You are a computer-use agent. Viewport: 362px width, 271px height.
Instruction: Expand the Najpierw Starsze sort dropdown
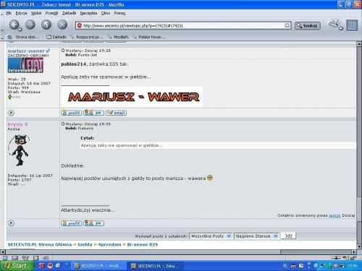pyautogui.click(x=256, y=236)
